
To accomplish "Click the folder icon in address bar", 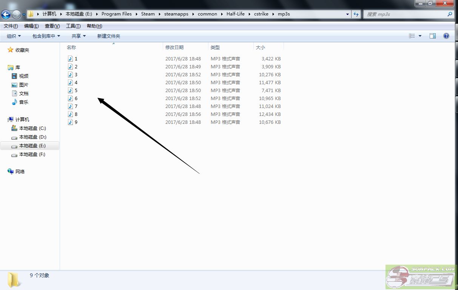I will 31,14.
